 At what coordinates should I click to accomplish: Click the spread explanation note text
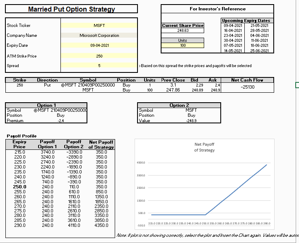tap(195, 66)
